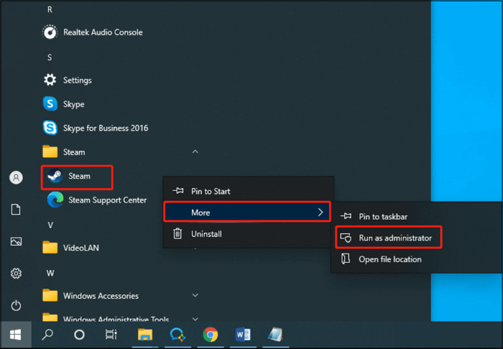Open Skype from the app list

click(x=74, y=104)
